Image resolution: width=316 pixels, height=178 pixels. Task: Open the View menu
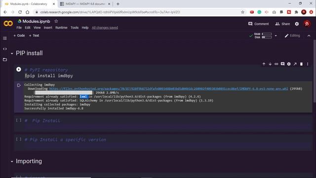(37, 28)
